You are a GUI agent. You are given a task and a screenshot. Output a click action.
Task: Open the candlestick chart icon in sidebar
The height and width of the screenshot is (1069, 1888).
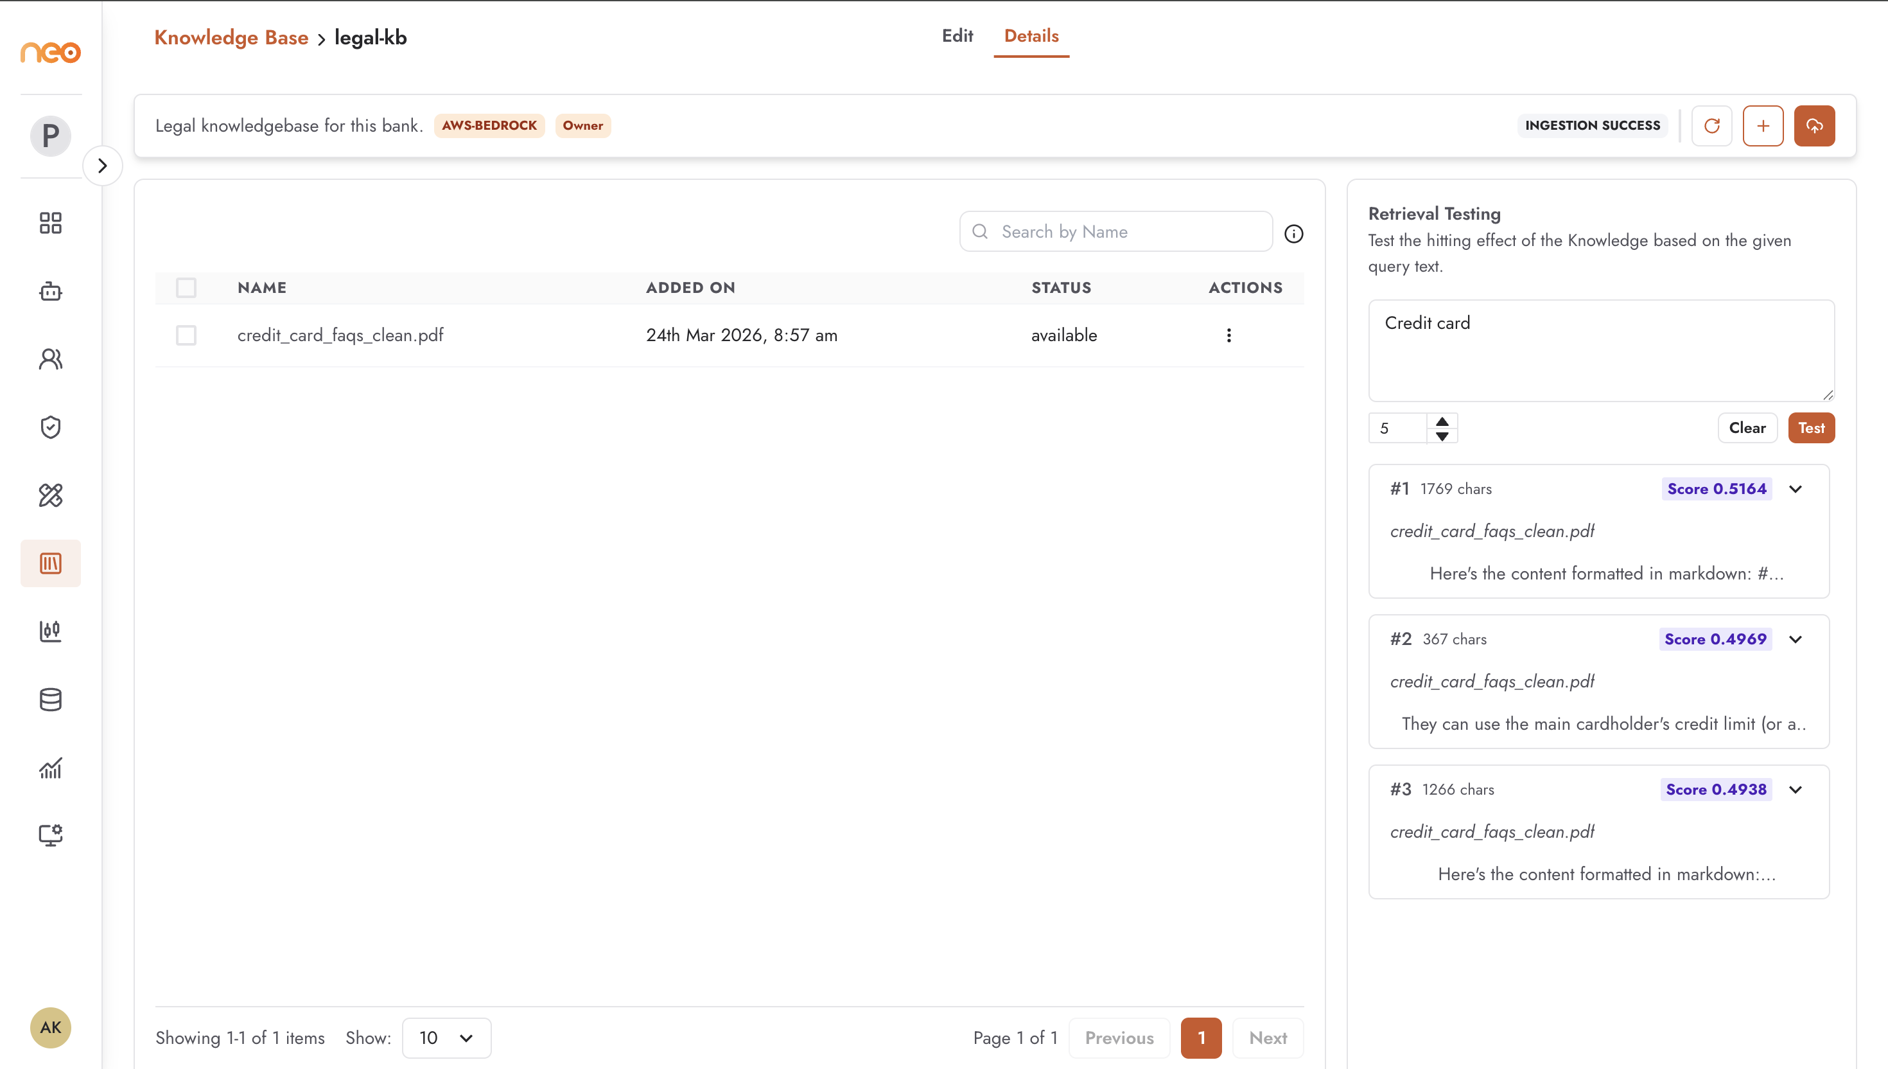[51, 631]
